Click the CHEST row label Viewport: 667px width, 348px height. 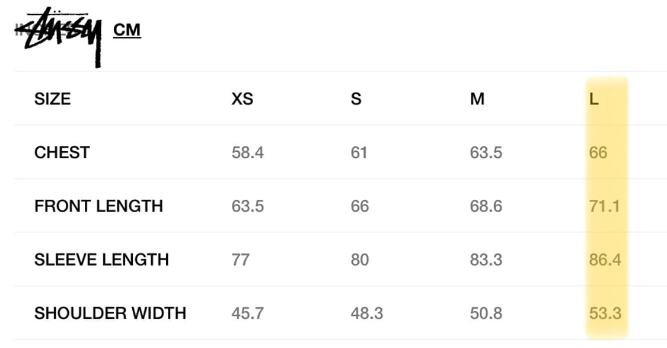pyautogui.click(x=62, y=152)
